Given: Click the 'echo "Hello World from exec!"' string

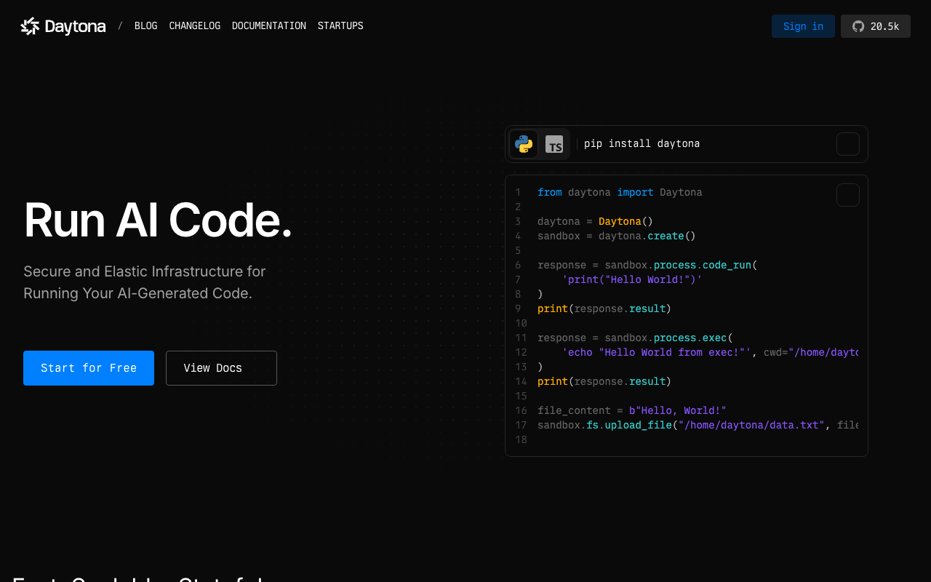Looking at the screenshot, I should coord(656,353).
